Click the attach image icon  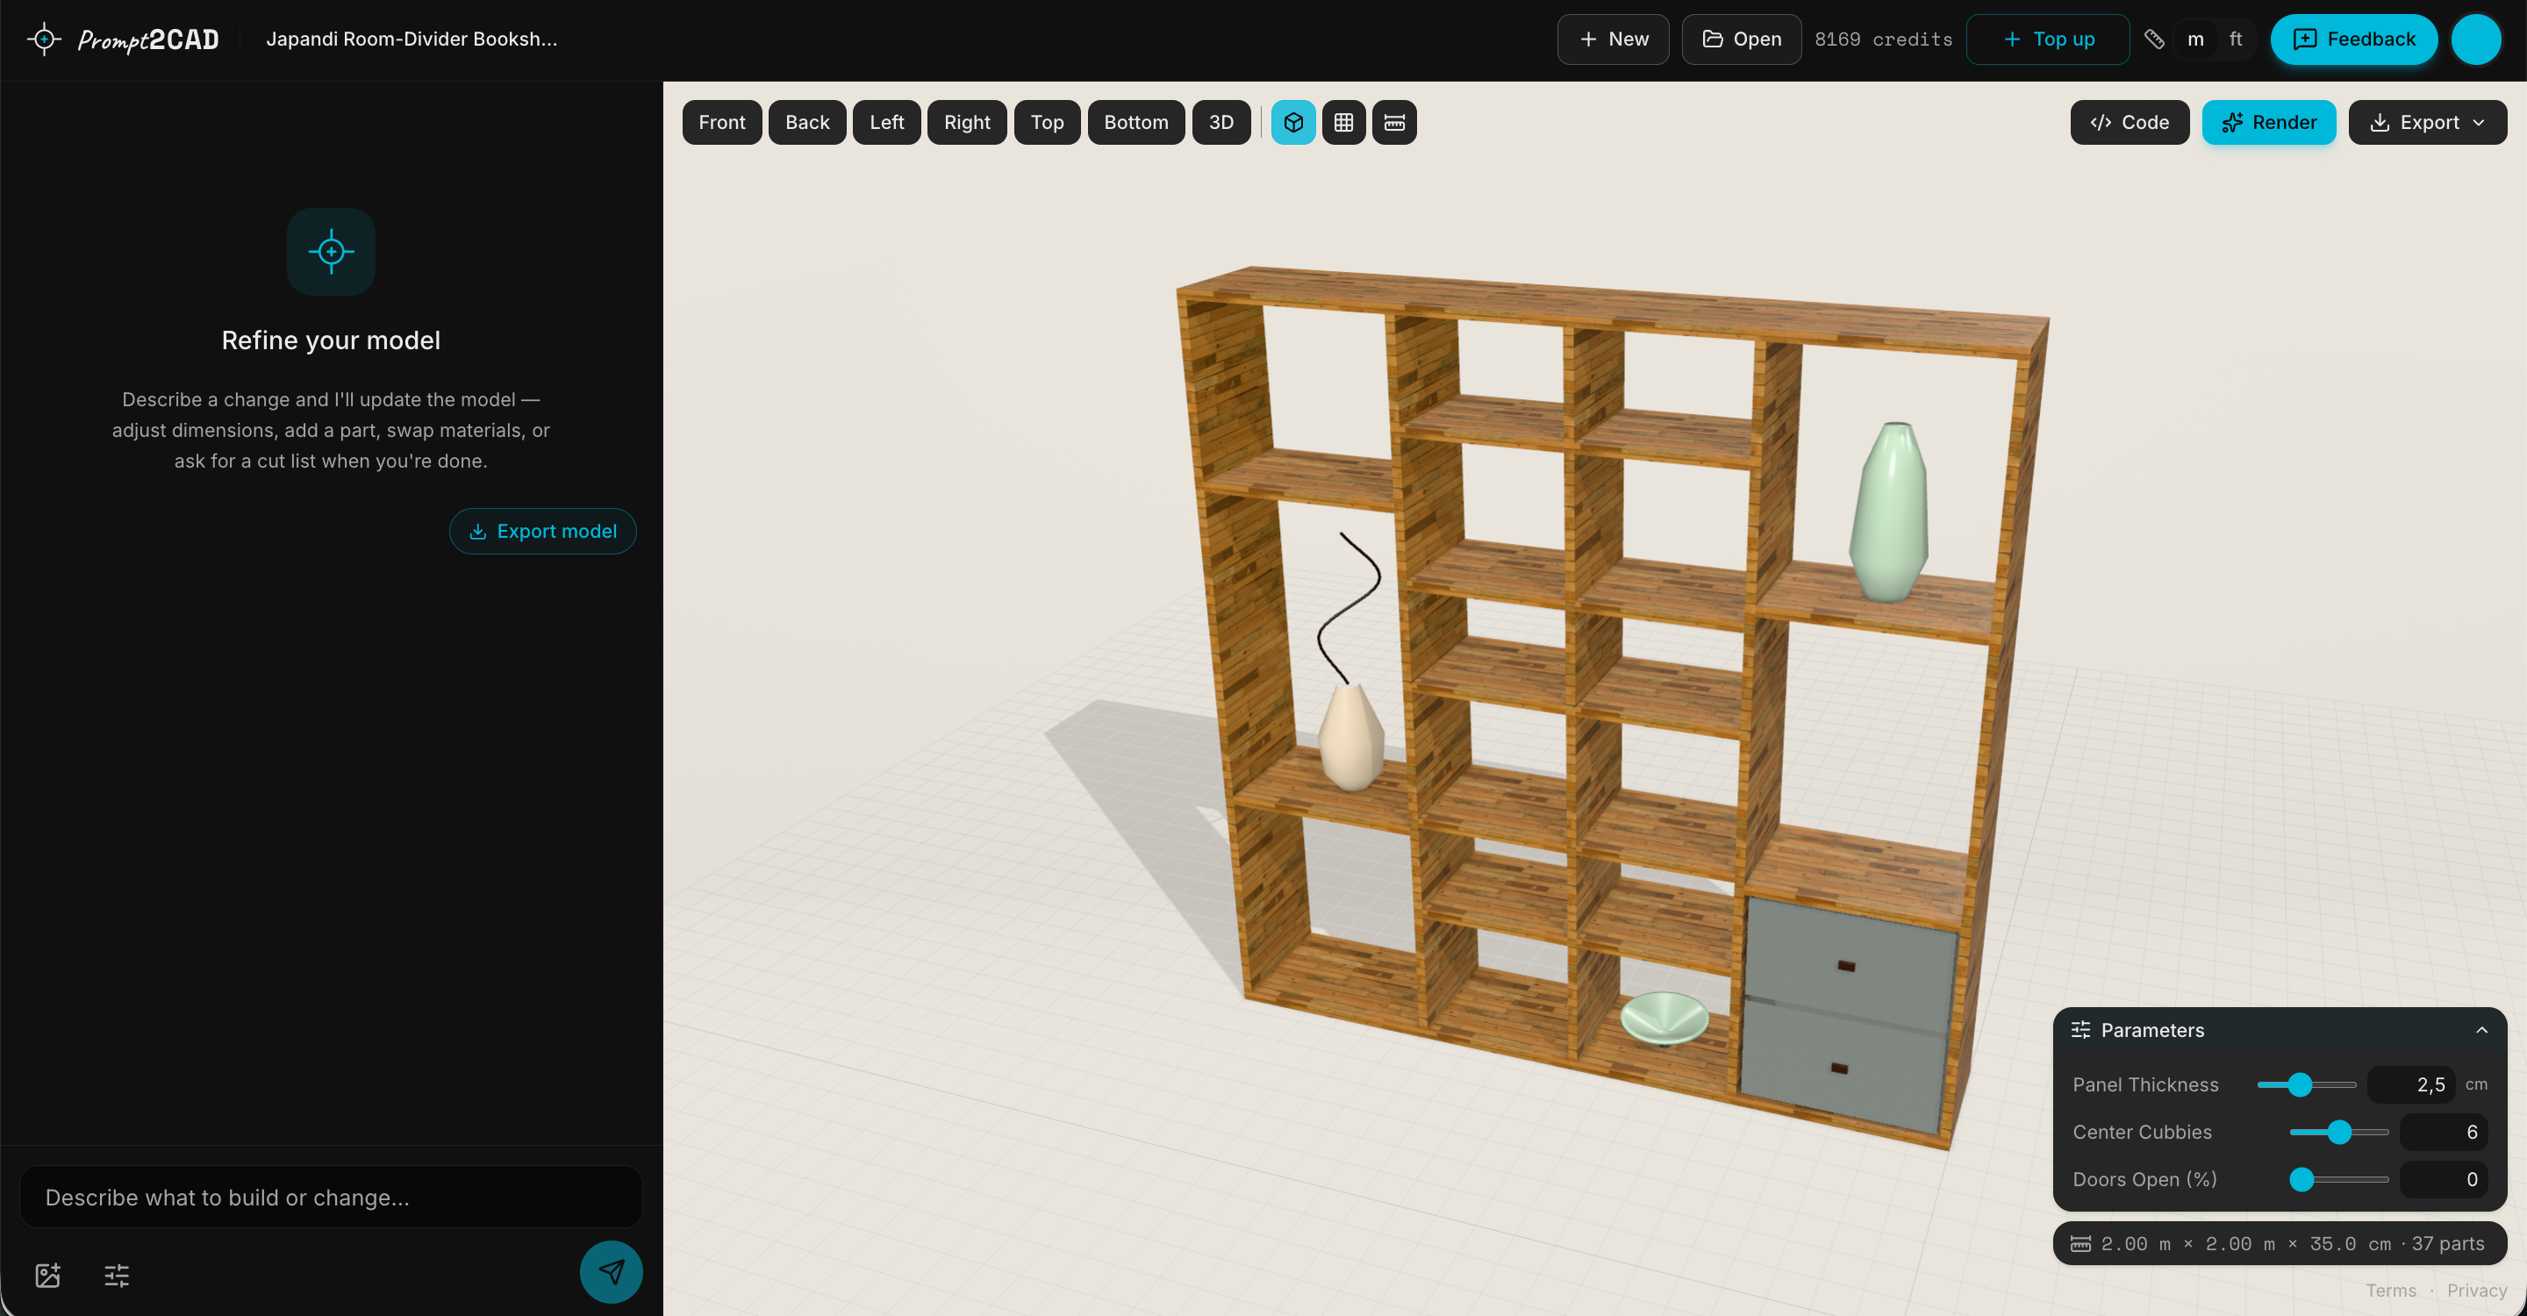[x=48, y=1275]
